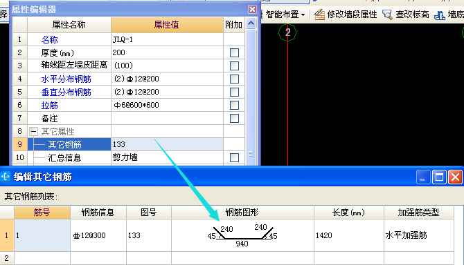Click the rebar shape diagram cell
Screen dimensions: 464x265
click(242, 235)
